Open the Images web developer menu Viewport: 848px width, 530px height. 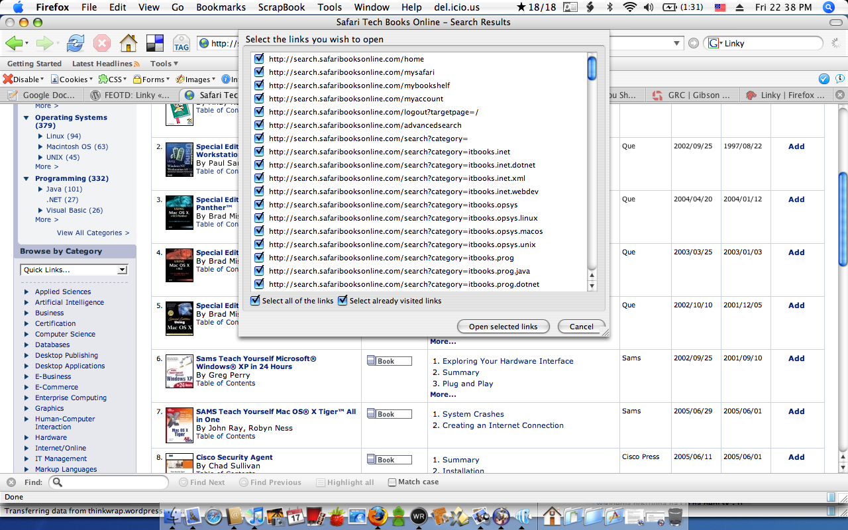196,79
